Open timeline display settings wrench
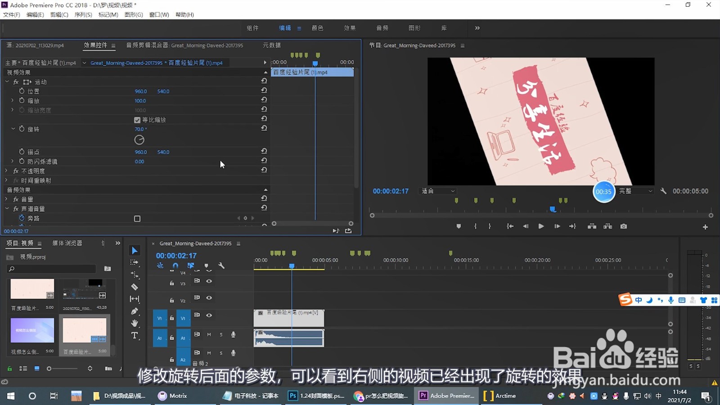720x405 pixels. pyautogui.click(x=221, y=265)
